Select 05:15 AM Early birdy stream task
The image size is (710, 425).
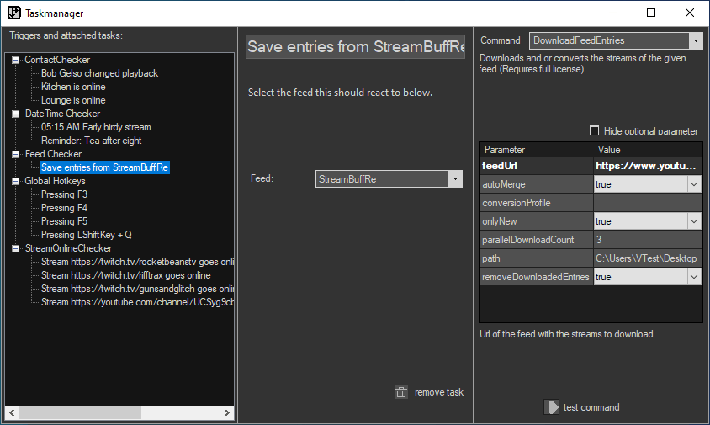click(96, 127)
